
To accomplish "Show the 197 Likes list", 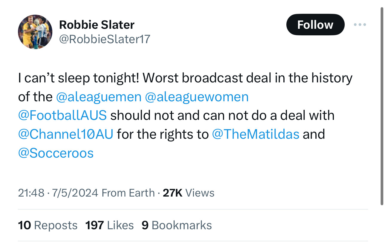I will (x=110, y=225).
